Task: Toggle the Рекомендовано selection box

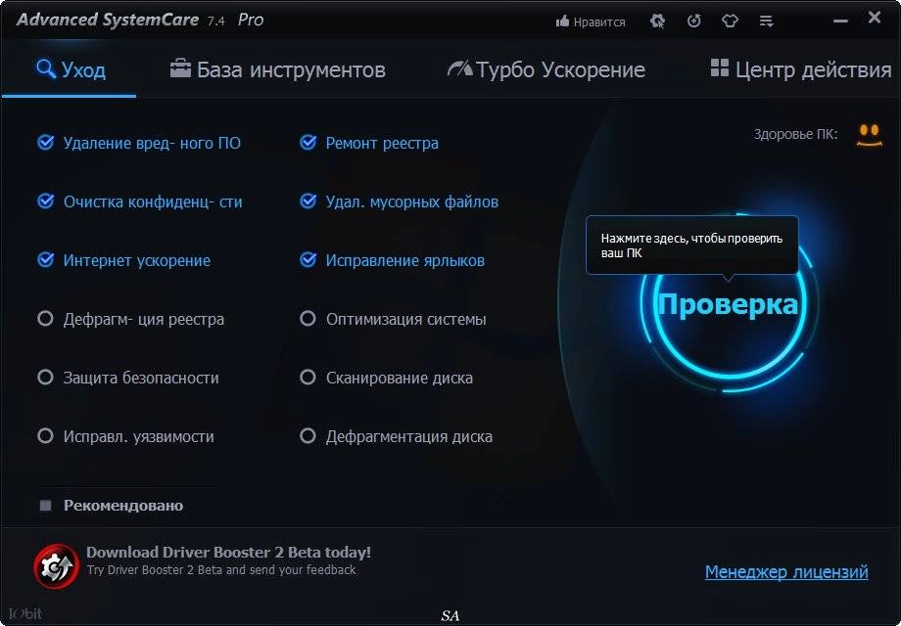Action: click(x=45, y=506)
